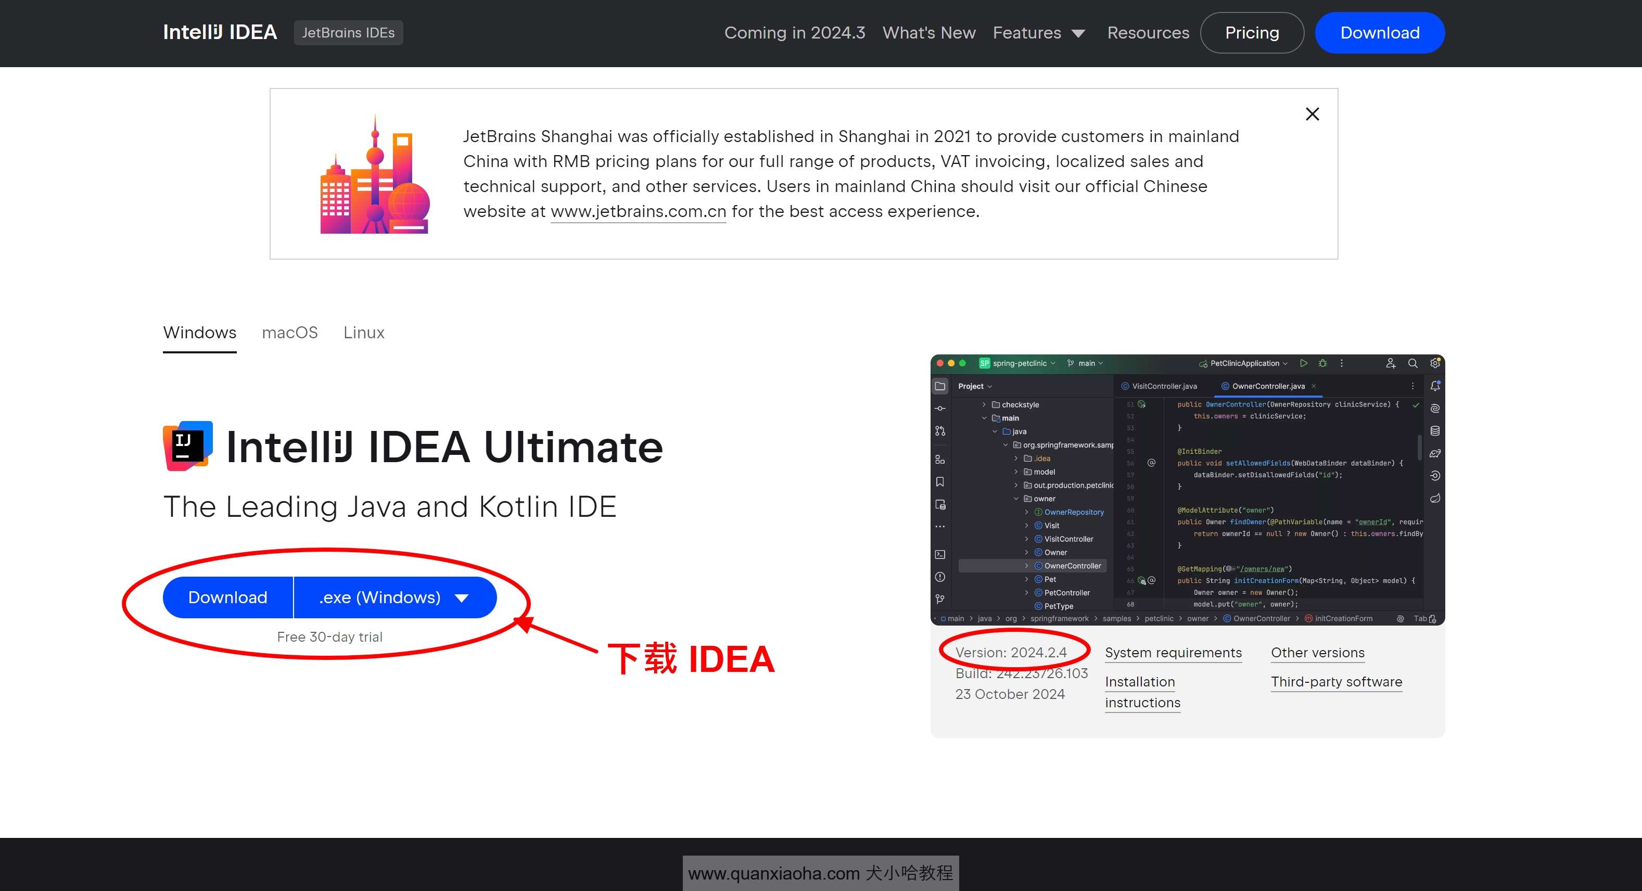Click the blue Download button under Ultimate
Viewport: 1642px width, 891px height.
[227, 597]
